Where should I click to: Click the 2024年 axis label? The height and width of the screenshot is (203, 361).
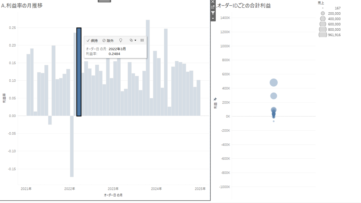point(156,189)
